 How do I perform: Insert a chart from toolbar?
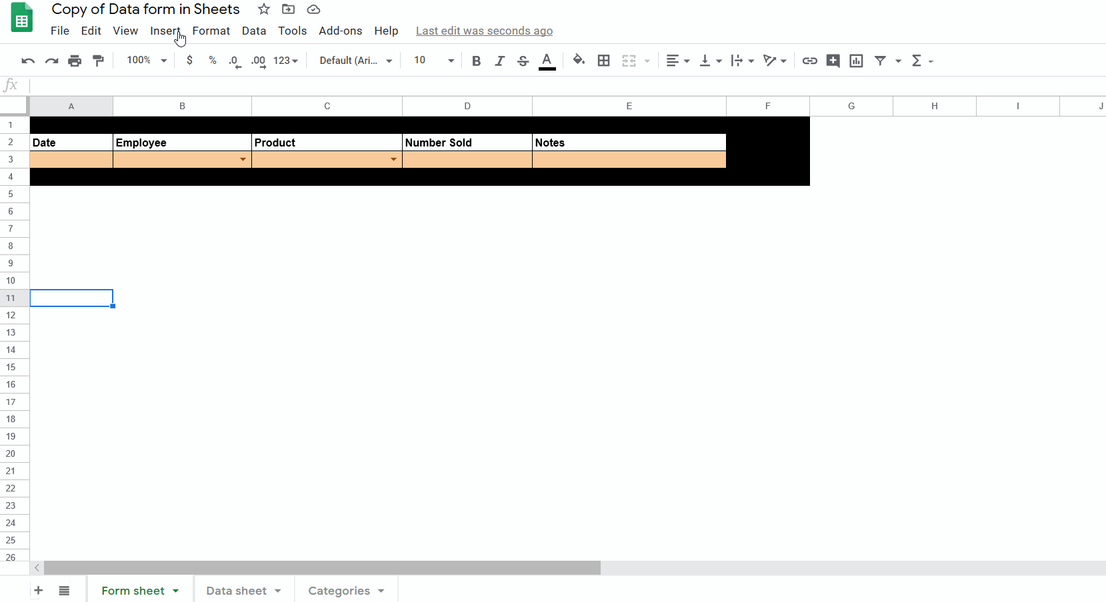[x=856, y=61]
